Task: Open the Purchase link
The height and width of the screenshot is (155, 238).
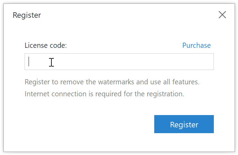Action: coord(196,45)
